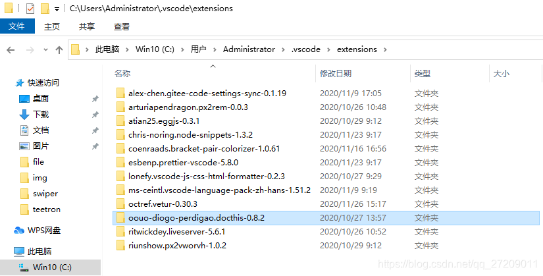The width and height of the screenshot is (543, 276).
Task: Click Win10 (C:) in the address breadcrumb
Action: (155, 49)
